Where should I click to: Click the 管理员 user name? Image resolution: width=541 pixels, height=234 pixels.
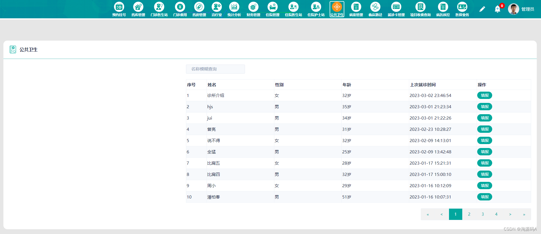point(528,9)
